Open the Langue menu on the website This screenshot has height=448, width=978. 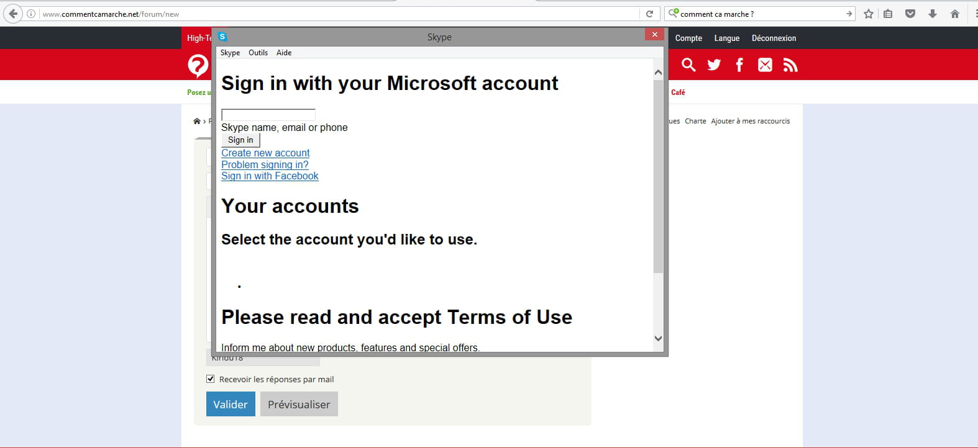click(726, 38)
